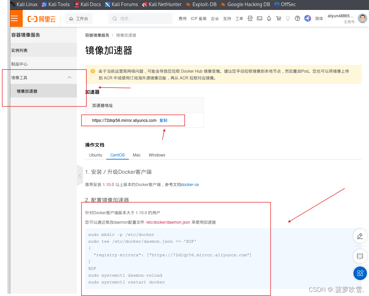Image resolution: width=369 pixels, height=296 pixels.
Task: Open the 工作台 workbench button
Action: (79, 19)
